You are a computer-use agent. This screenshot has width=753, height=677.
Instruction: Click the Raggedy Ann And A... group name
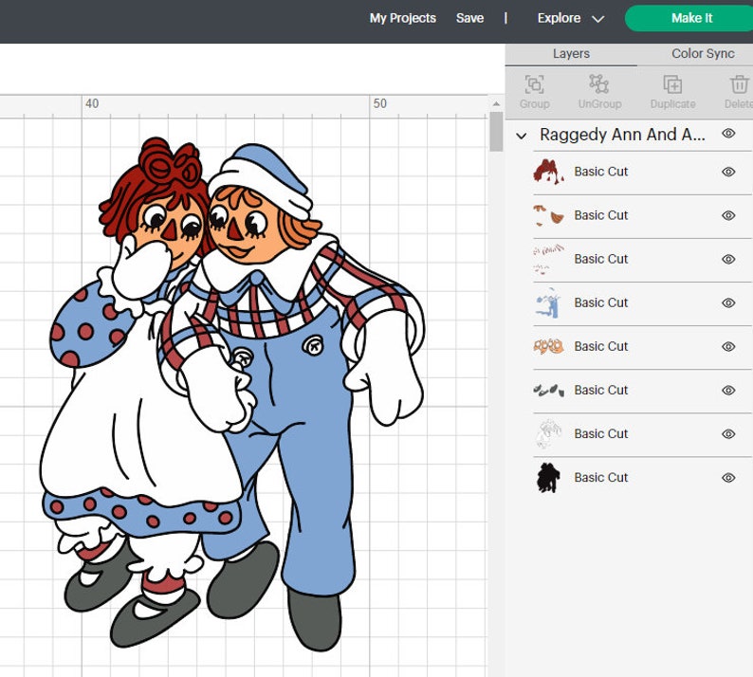pos(622,135)
